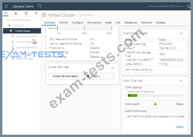Select VxRail Manager in the tree
This screenshot has width=193, height=137.
point(25,59)
